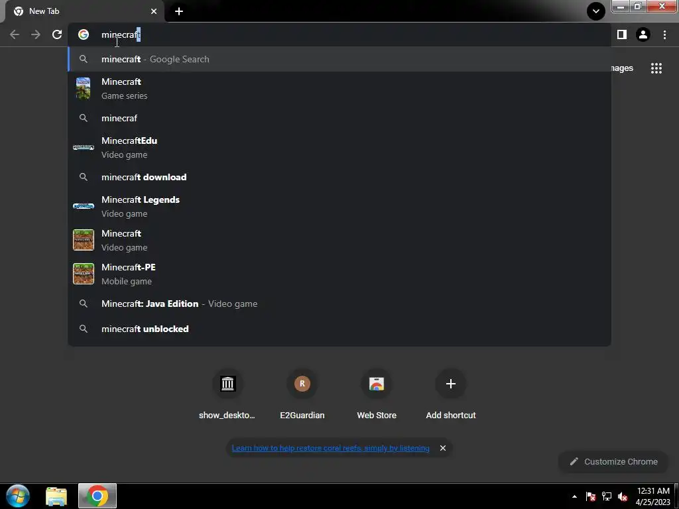Click the muted volume tray icon
This screenshot has width=679, height=509.
click(623, 496)
